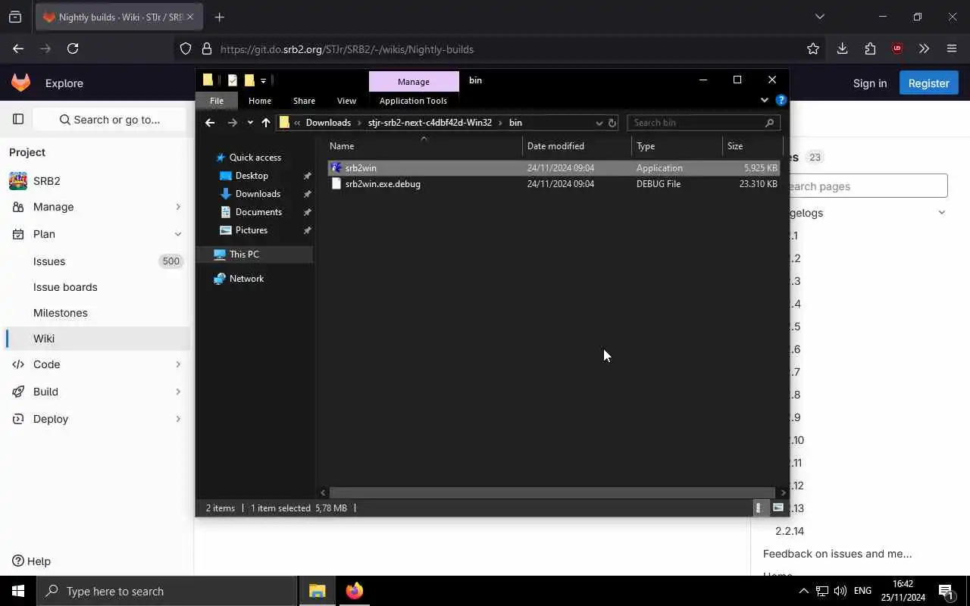Show more Firefox toolbar tools chevron
This screenshot has width=970, height=606.
924,48
